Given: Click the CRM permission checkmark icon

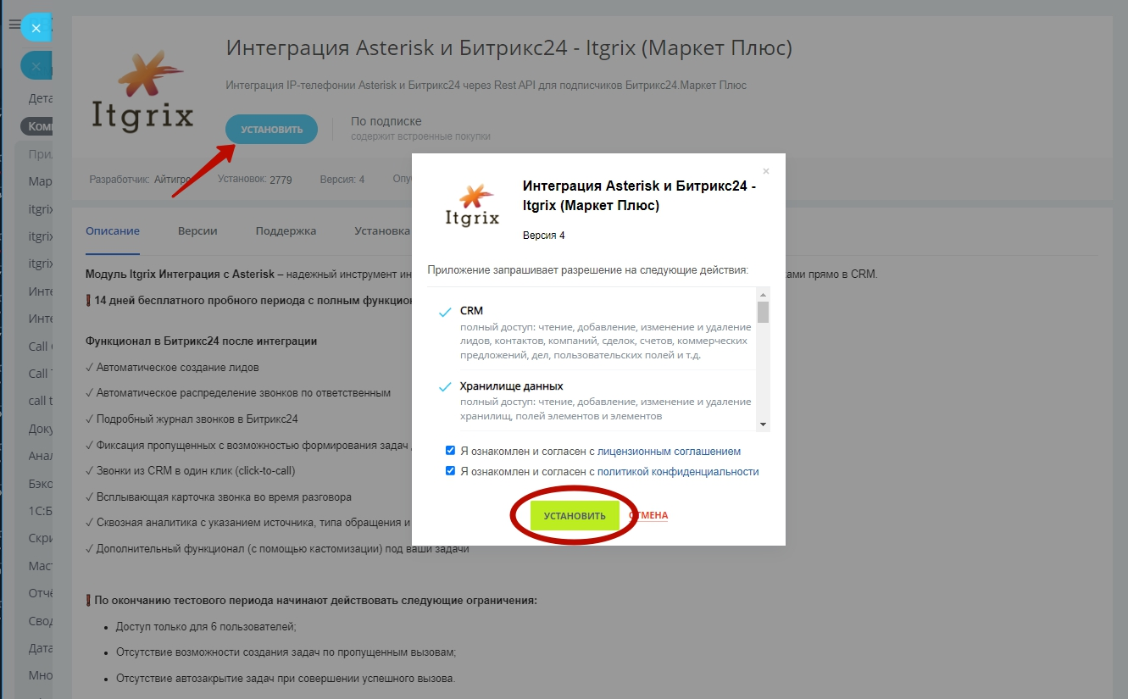Looking at the screenshot, I should (x=445, y=313).
